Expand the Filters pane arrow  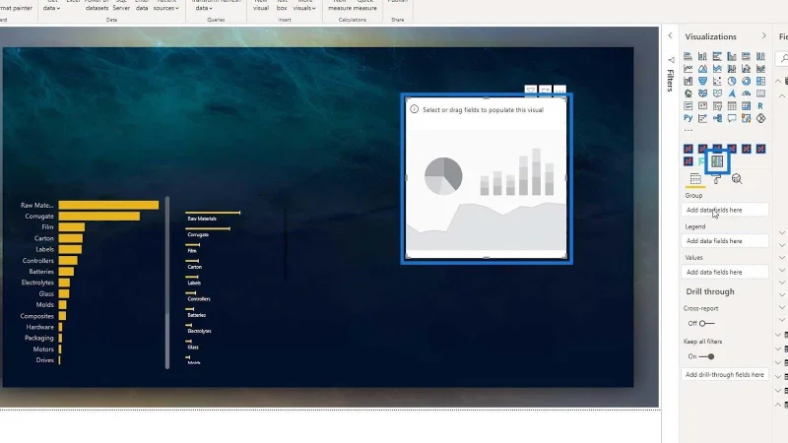point(670,35)
